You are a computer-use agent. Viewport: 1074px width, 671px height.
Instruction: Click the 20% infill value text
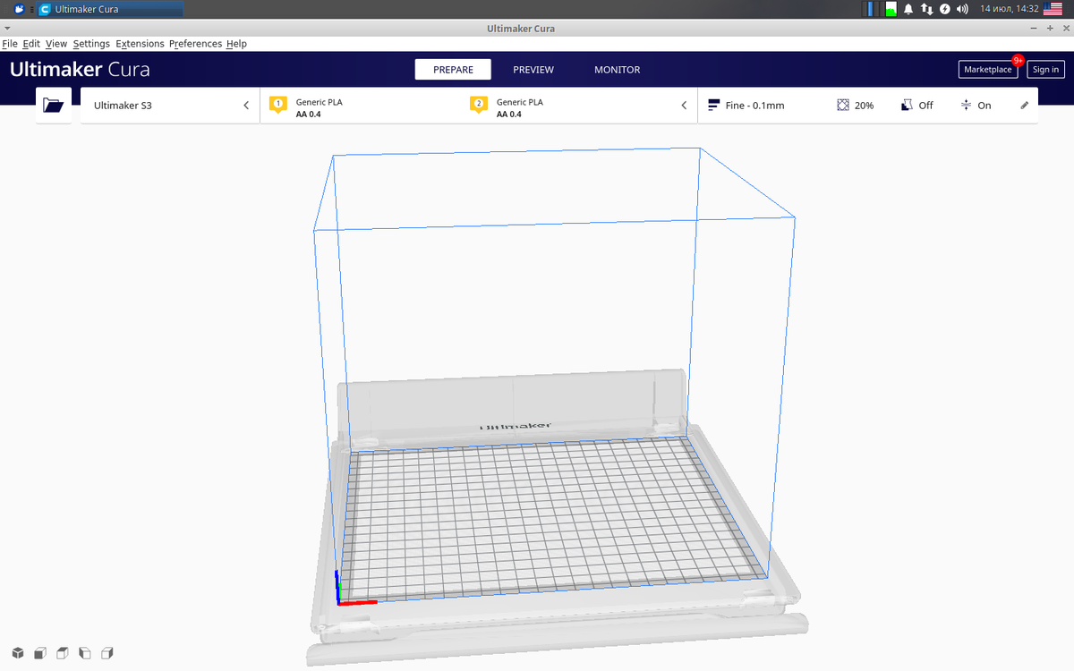coord(864,106)
